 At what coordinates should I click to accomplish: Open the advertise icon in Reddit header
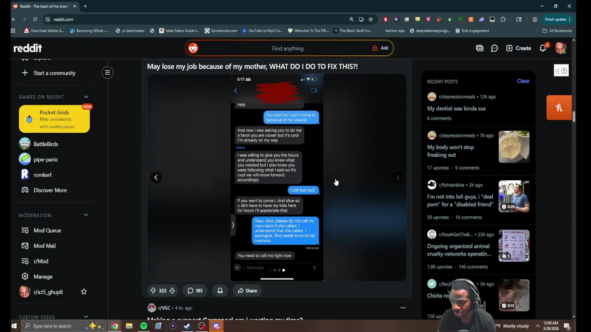click(x=480, y=48)
